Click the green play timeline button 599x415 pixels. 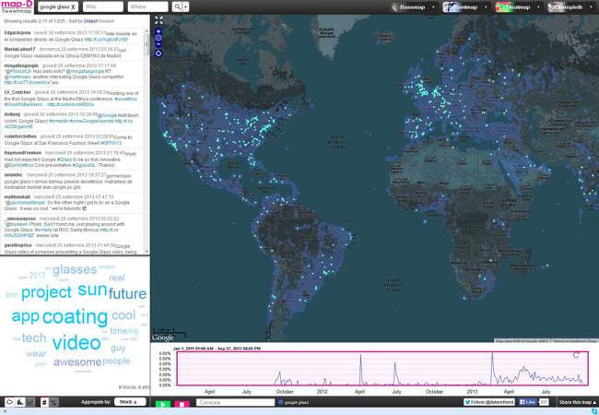(x=163, y=404)
